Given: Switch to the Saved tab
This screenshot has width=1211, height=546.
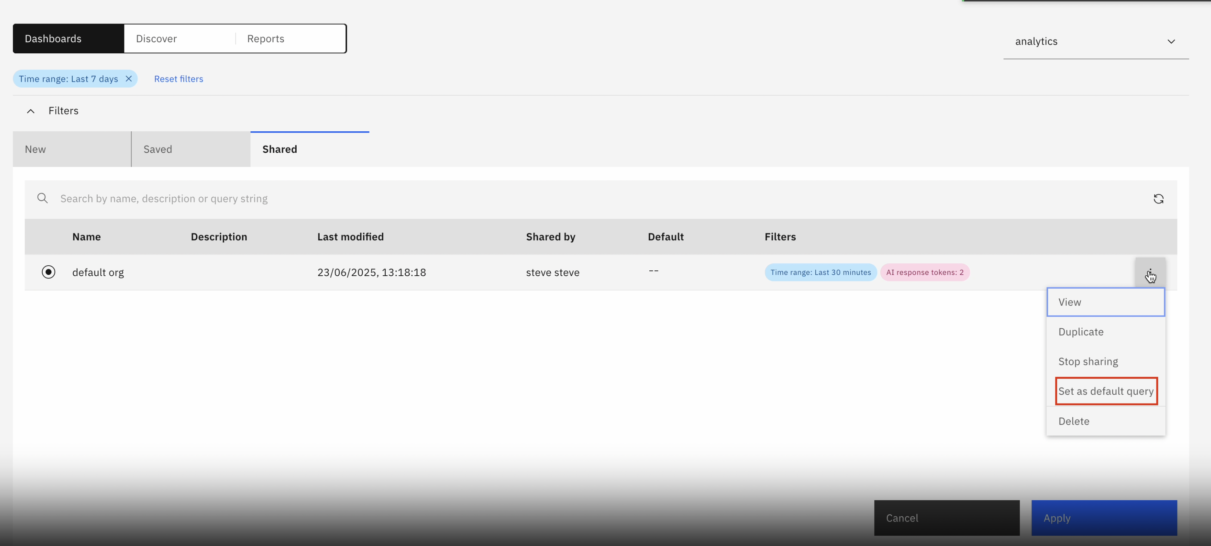Looking at the screenshot, I should [x=191, y=149].
